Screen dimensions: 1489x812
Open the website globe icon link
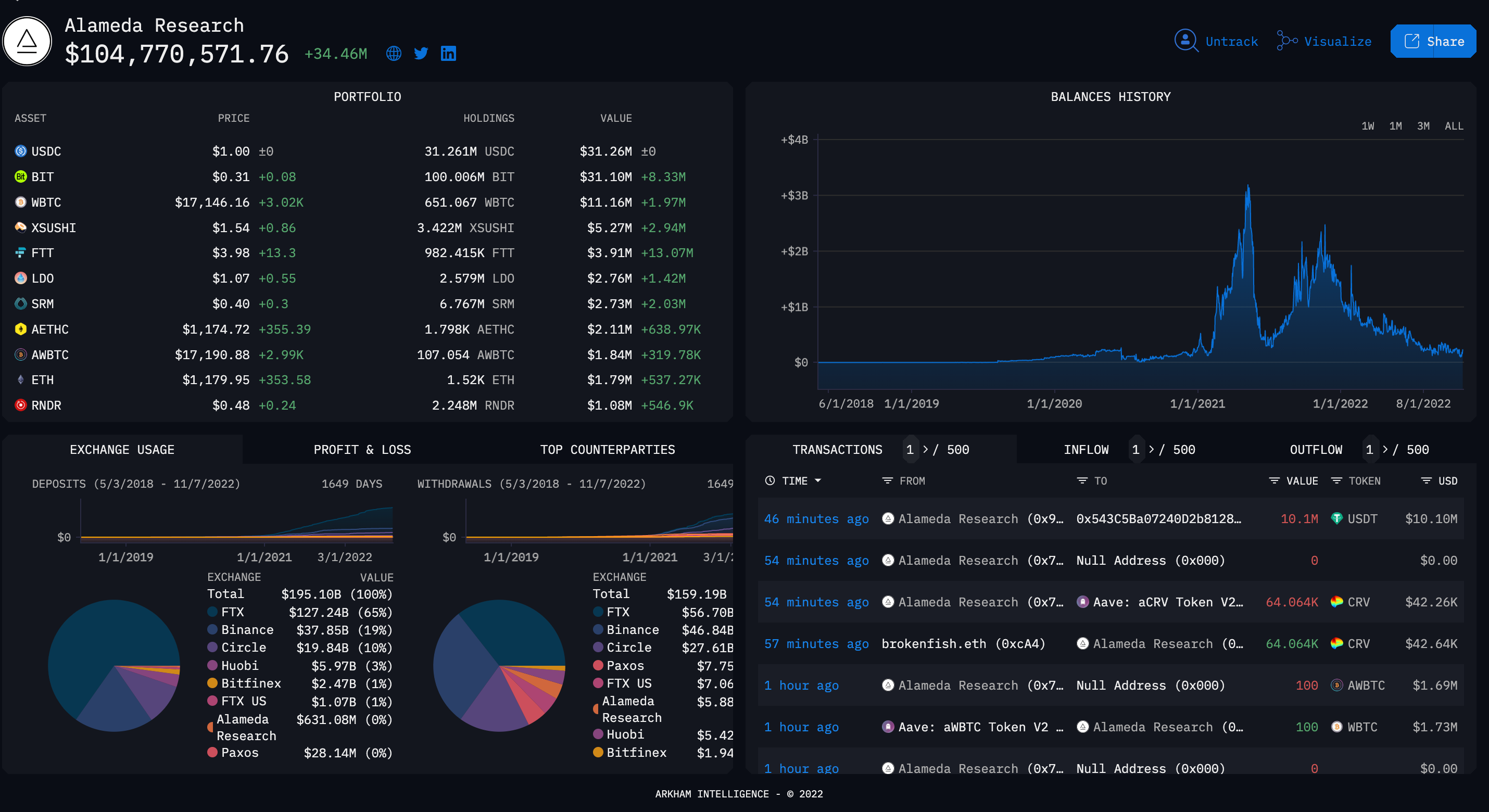394,54
